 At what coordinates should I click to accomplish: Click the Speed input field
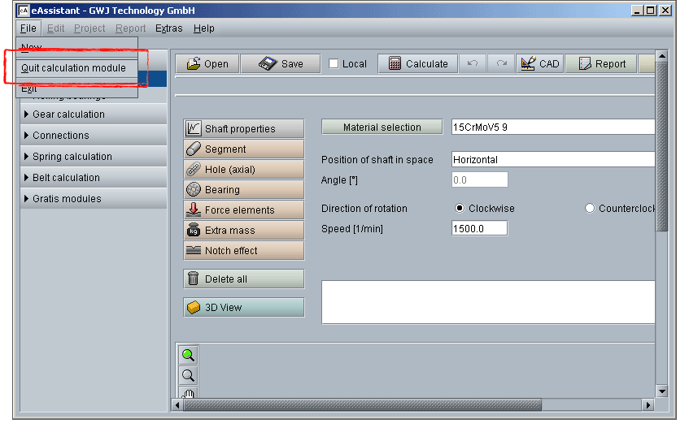click(x=479, y=229)
